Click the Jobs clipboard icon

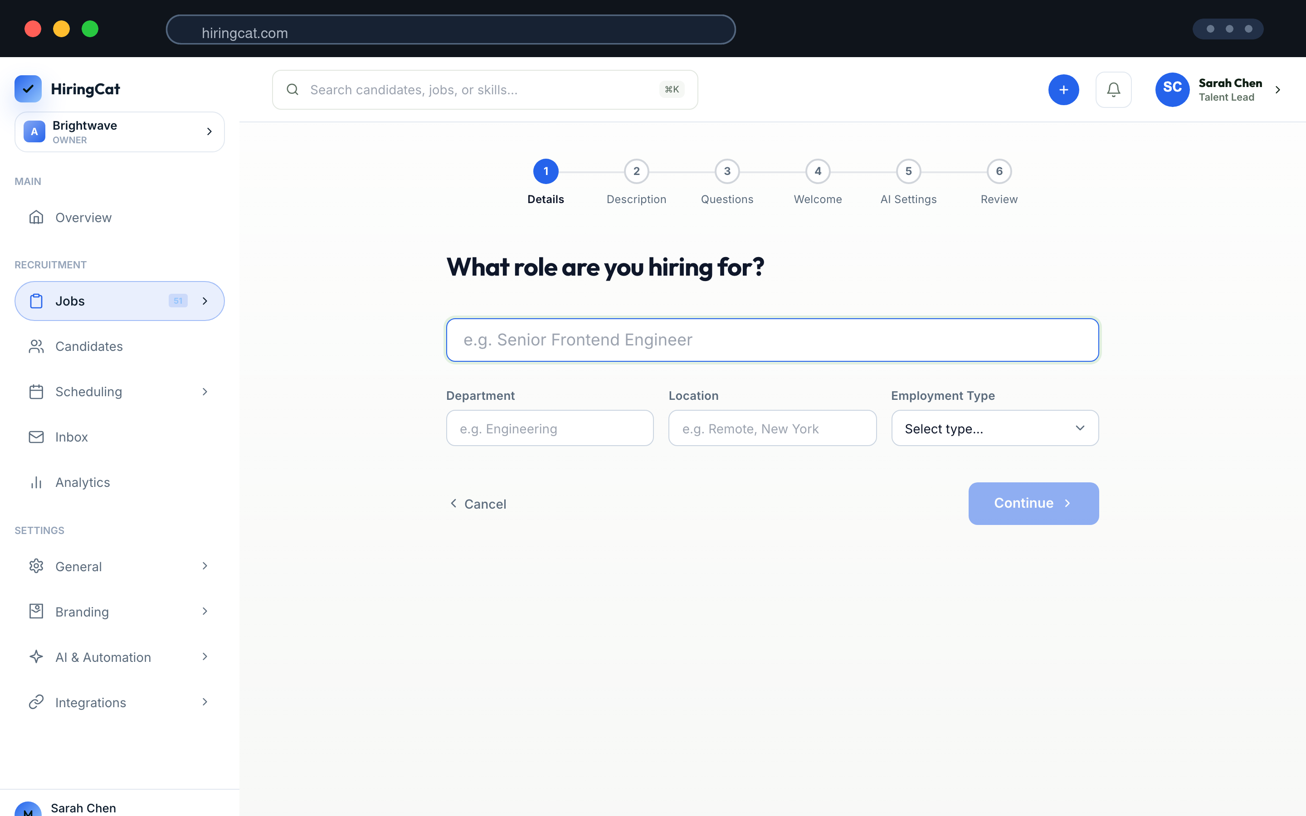[36, 301]
